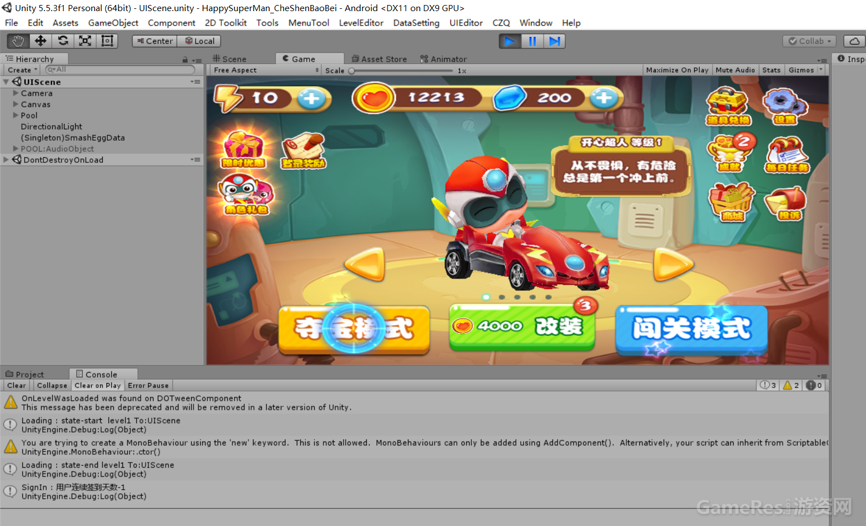The image size is (866, 526).
Task: Step forward one frame
Action: tap(554, 41)
